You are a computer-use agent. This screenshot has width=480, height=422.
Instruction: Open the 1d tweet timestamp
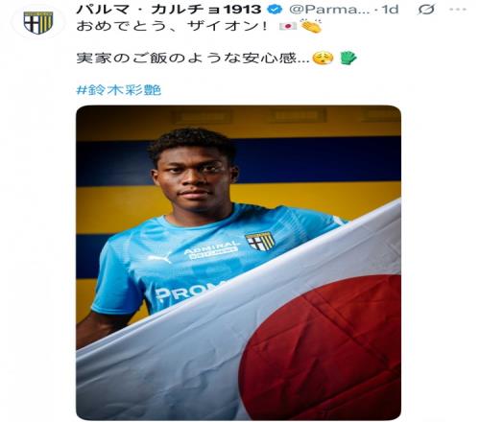[390, 10]
